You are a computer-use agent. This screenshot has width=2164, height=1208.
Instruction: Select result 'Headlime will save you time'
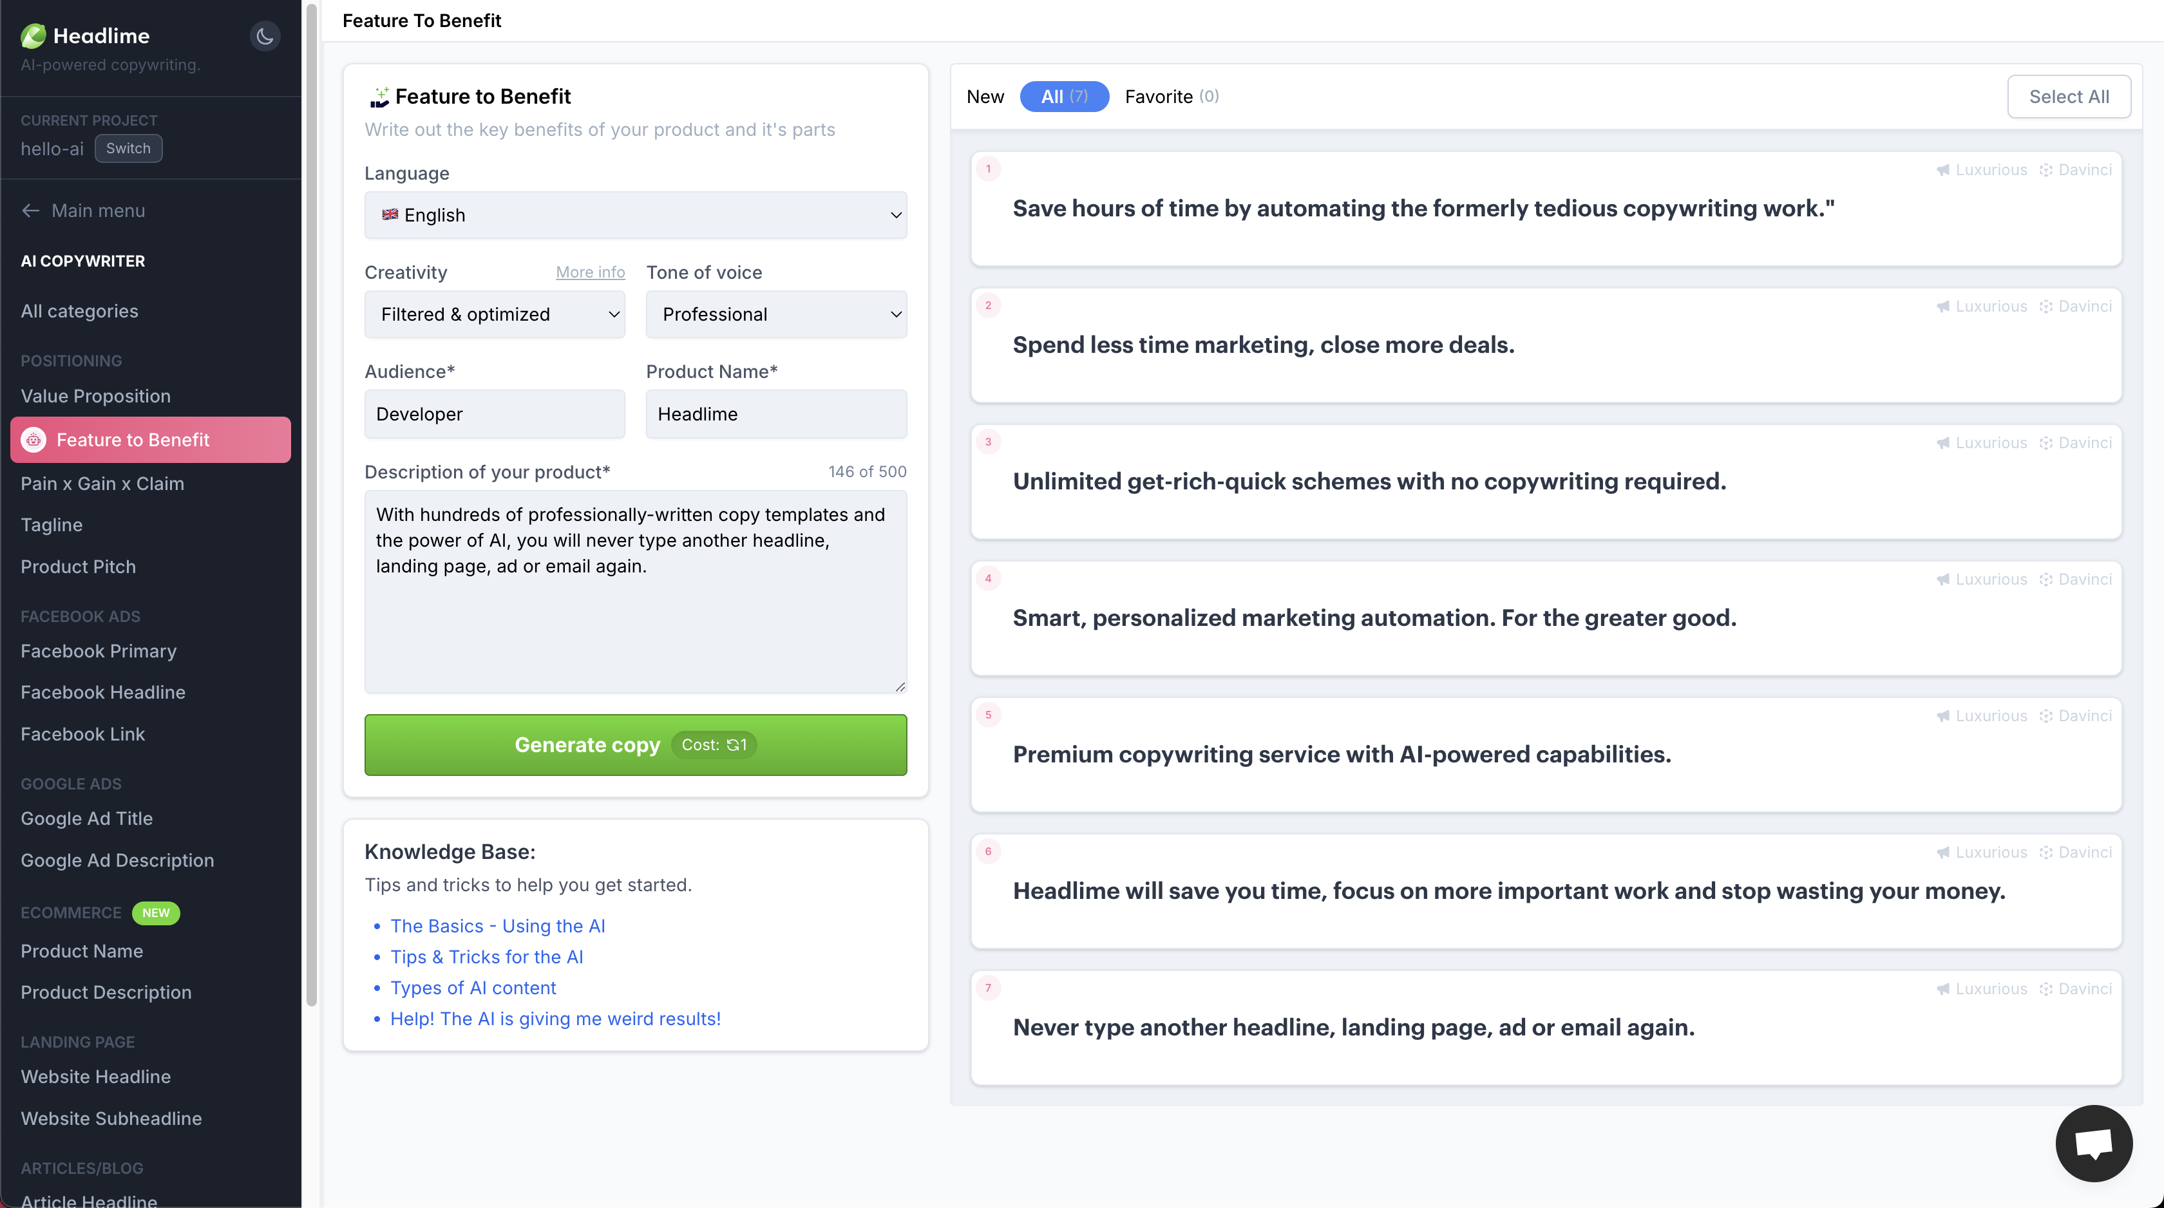click(x=1546, y=891)
